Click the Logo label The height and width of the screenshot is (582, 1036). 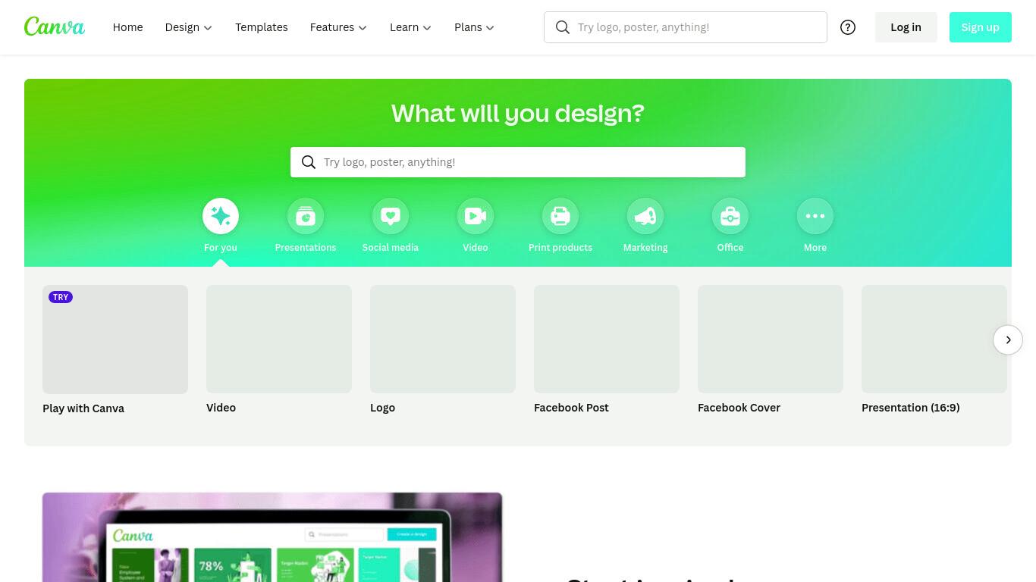[382, 408]
